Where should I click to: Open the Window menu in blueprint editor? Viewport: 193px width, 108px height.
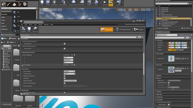[46, 25]
